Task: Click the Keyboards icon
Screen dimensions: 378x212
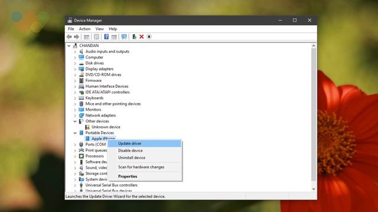Action: (82, 98)
